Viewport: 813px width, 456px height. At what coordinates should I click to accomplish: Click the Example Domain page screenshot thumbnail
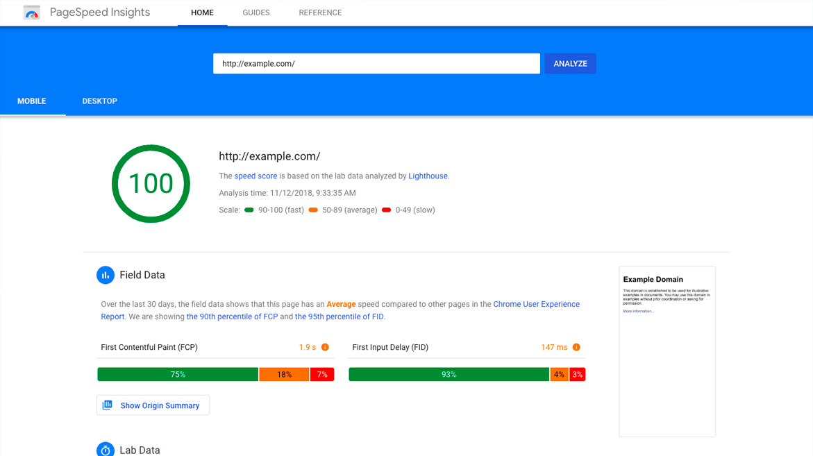[667, 351]
